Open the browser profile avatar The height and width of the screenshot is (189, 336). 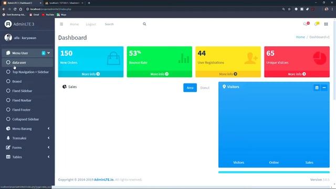[x=327, y=9]
